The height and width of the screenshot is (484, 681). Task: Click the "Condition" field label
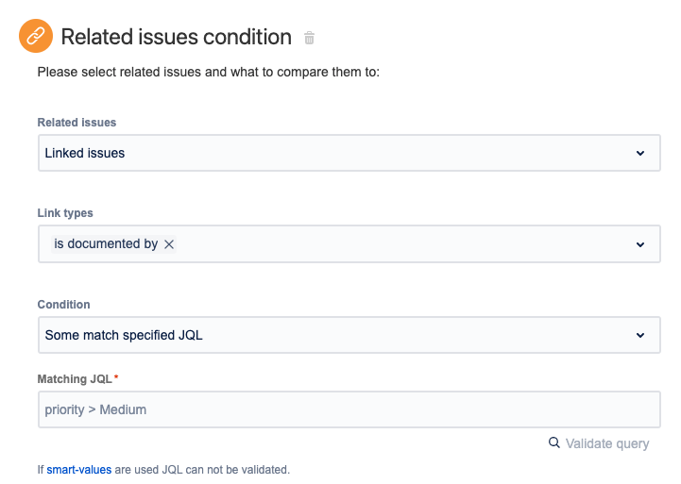click(x=63, y=305)
